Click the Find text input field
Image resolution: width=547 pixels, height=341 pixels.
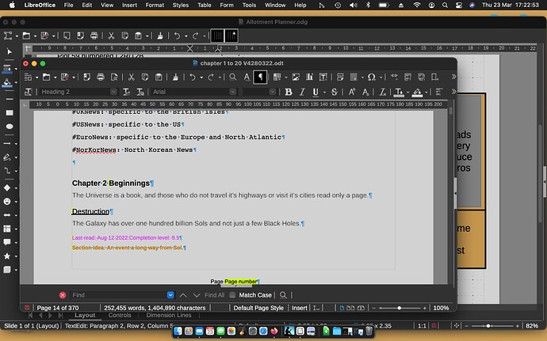pos(118,295)
